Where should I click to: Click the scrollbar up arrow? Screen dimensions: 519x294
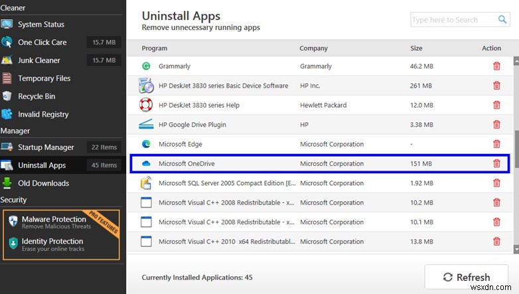click(x=516, y=61)
